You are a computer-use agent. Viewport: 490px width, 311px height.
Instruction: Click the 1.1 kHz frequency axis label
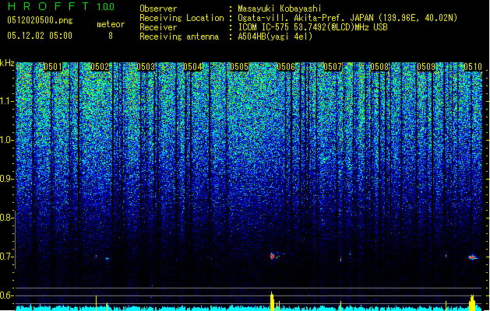click(7, 101)
